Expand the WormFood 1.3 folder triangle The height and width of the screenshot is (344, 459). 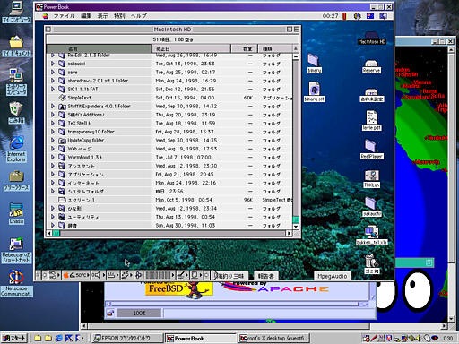(53, 157)
